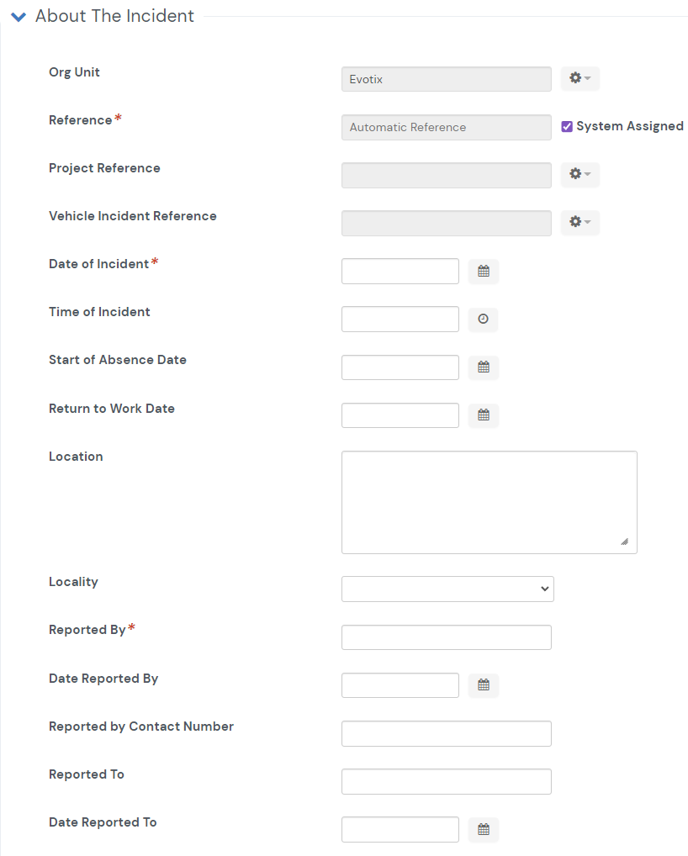Click the Reported by Contact Number field

[447, 734]
